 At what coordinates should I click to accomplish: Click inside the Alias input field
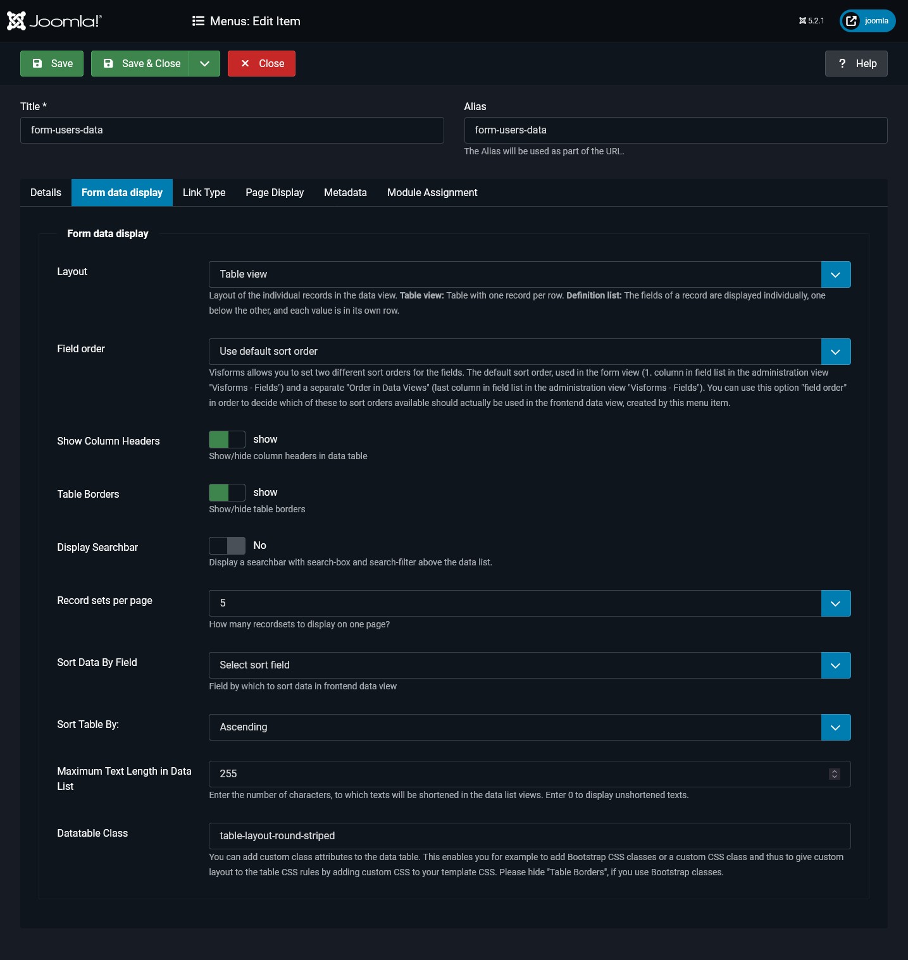(x=675, y=130)
